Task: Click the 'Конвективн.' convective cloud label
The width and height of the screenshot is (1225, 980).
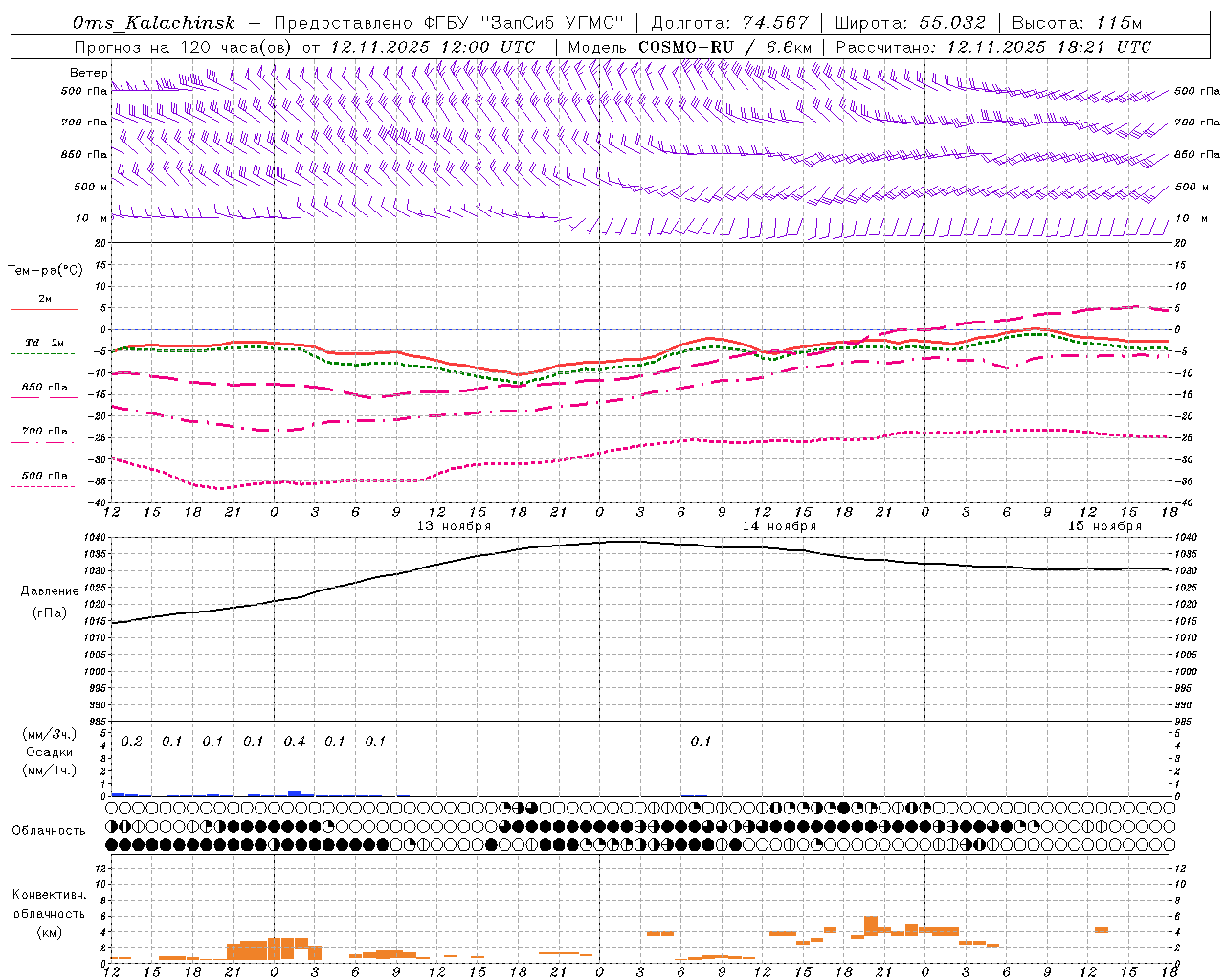Action: click(x=50, y=895)
